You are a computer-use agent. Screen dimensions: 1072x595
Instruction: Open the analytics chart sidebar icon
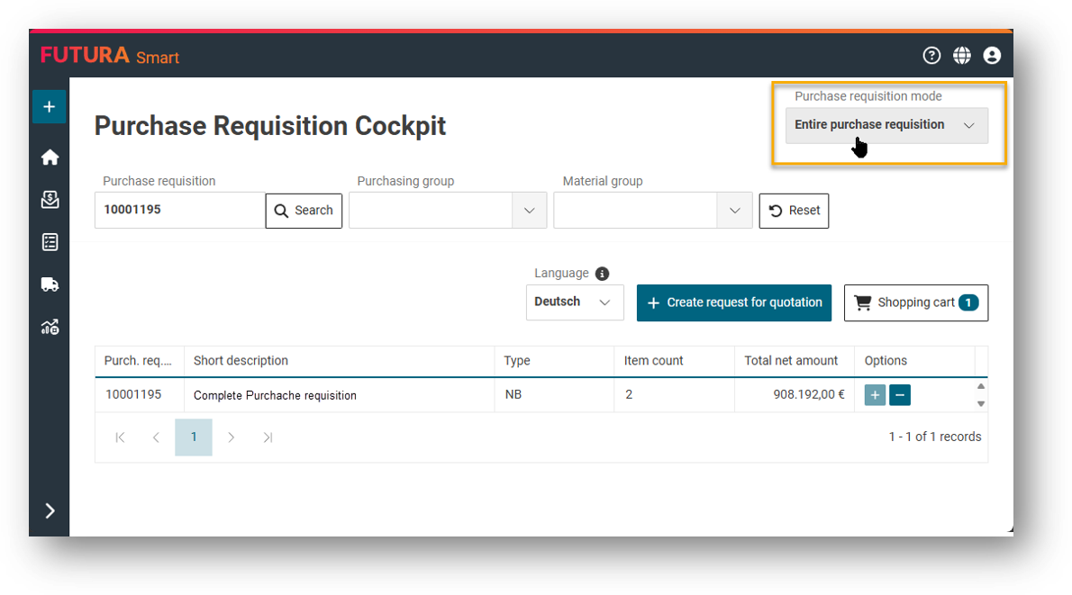pos(50,328)
